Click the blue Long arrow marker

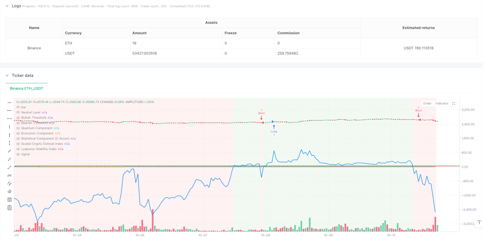[x=273, y=129]
